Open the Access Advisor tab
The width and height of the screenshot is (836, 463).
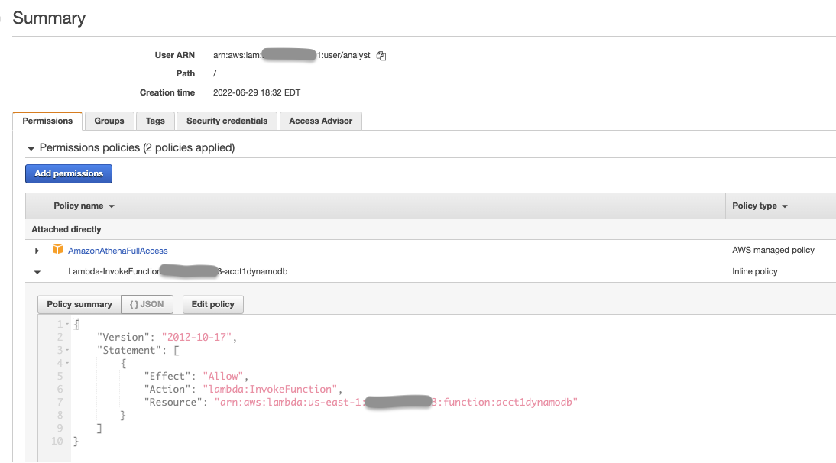[320, 121]
